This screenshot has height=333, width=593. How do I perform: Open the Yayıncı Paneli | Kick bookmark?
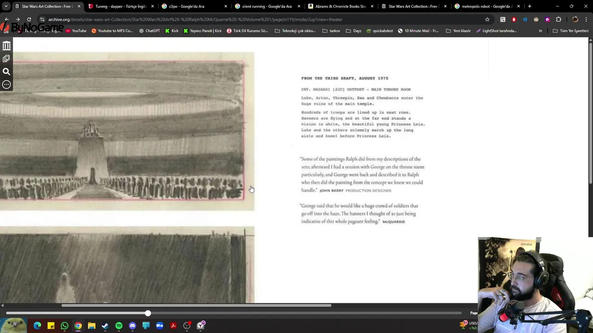pyautogui.click(x=202, y=31)
